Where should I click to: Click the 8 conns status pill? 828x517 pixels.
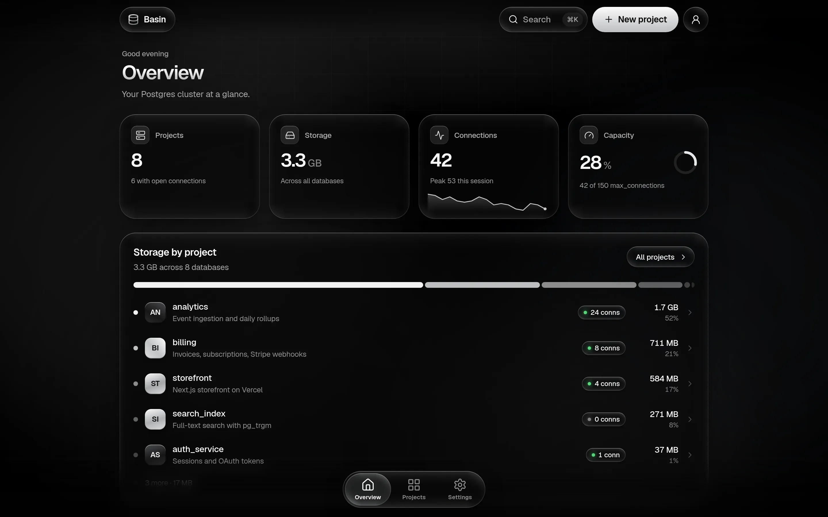point(603,348)
